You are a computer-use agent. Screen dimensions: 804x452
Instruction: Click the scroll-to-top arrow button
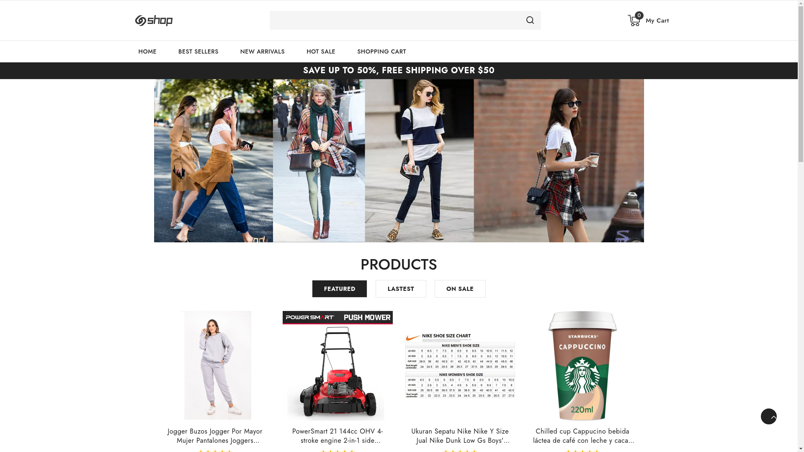768,416
